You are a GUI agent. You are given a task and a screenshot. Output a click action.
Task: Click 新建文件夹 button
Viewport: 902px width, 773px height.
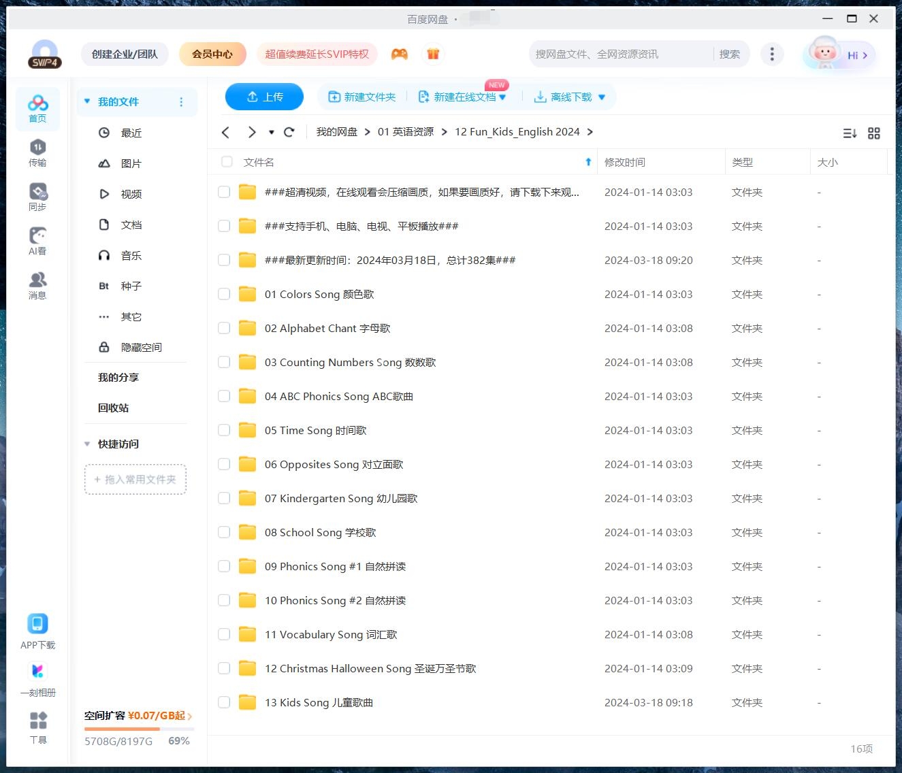[361, 97]
